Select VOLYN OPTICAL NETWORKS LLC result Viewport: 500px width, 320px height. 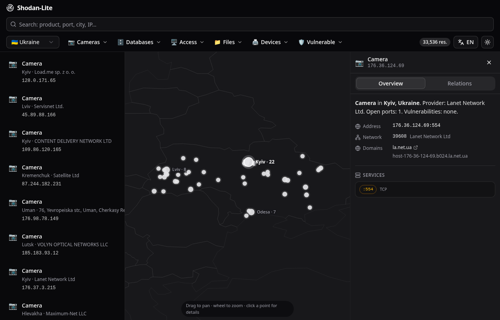(x=62, y=245)
